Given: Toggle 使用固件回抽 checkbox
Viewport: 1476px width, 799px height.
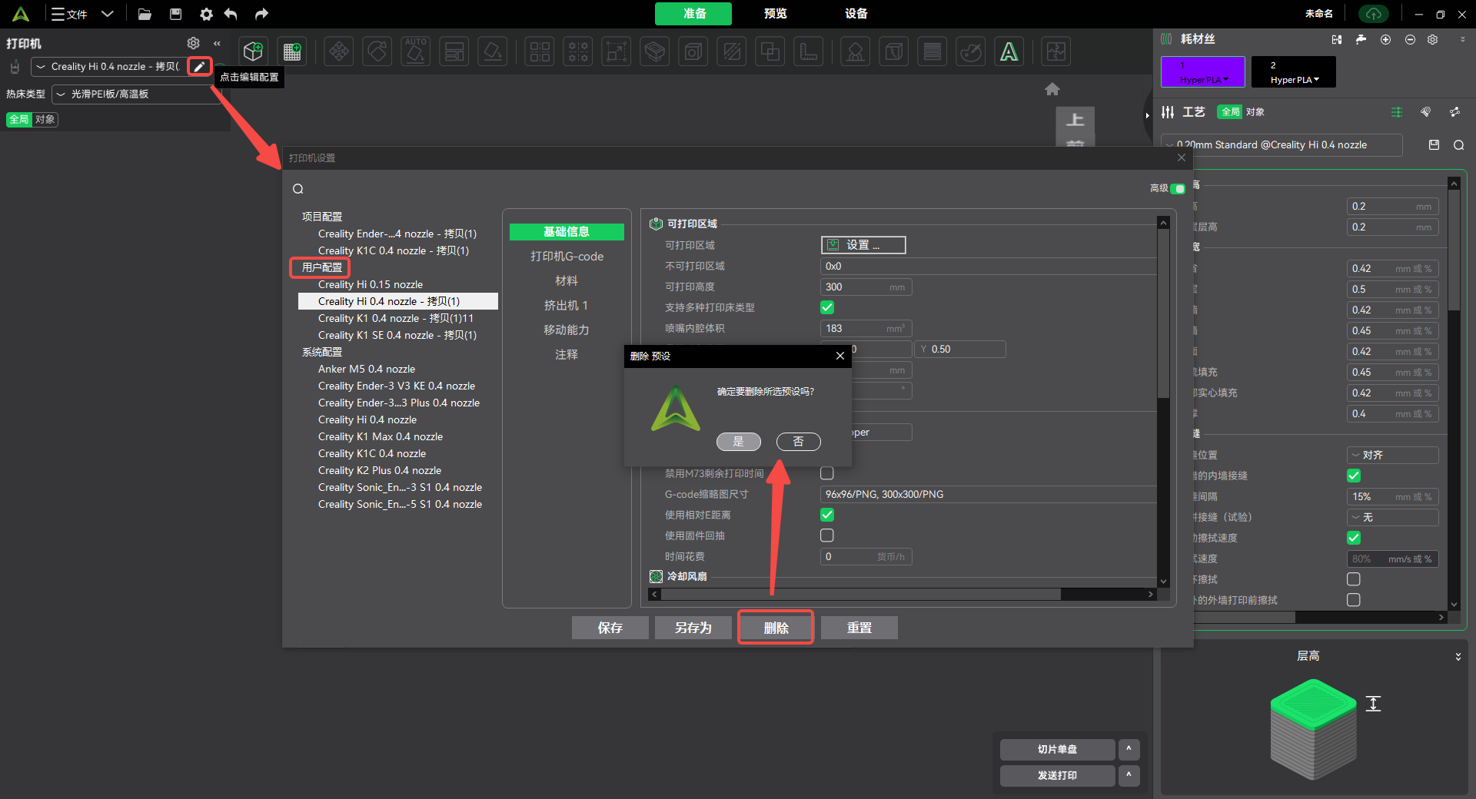Looking at the screenshot, I should pos(827,535).
